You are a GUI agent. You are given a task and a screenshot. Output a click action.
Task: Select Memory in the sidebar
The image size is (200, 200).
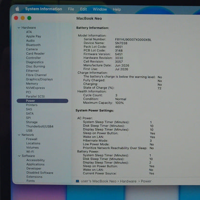coord(32,84)
